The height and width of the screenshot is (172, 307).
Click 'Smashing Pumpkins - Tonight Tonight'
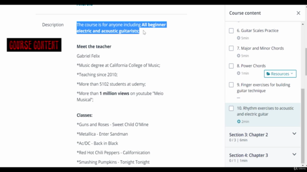(x=113, y=162)
